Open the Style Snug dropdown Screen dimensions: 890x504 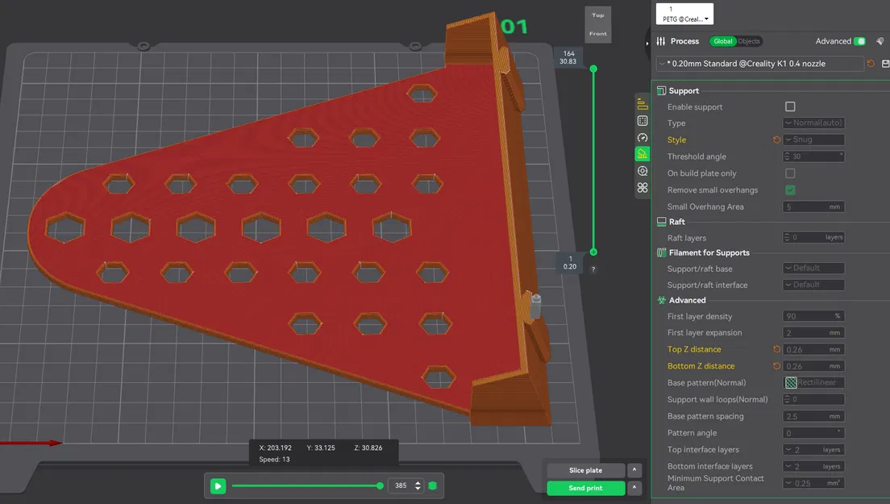point(813,140)
